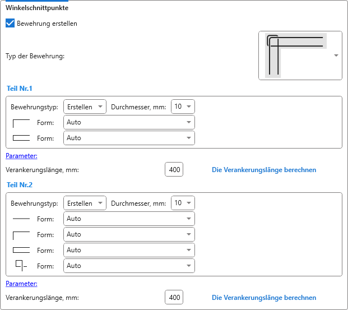Click the U-shaped bar icon in Teil Nr.1
The width and height of the screenshot is (348, 310).
(21, 138)
